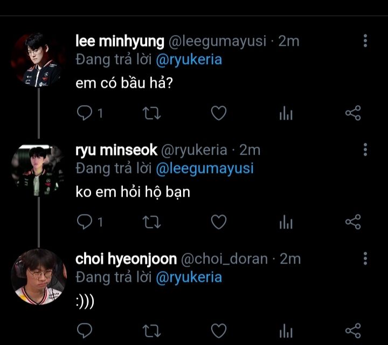Reply to lee minhyung's tweet

(x=85, y=113)
